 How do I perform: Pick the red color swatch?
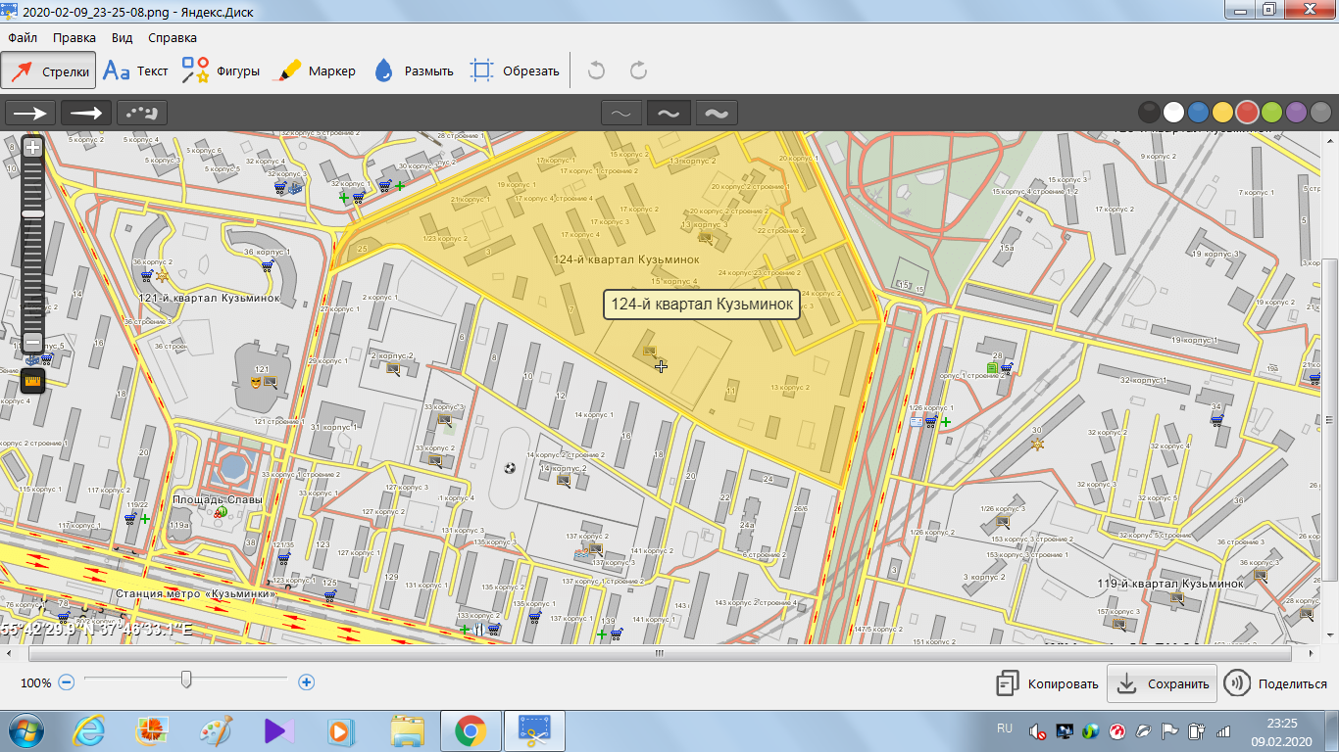point(1247,114)
